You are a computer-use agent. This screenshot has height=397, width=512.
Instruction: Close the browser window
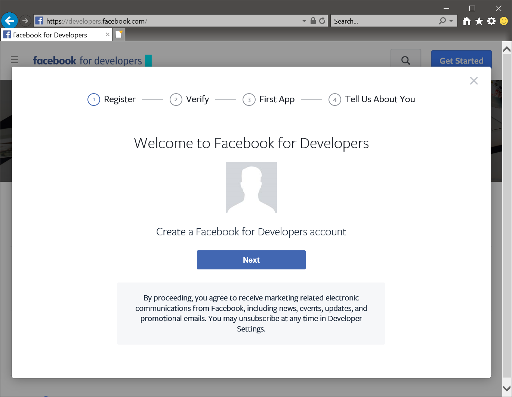tap(499, 8)
